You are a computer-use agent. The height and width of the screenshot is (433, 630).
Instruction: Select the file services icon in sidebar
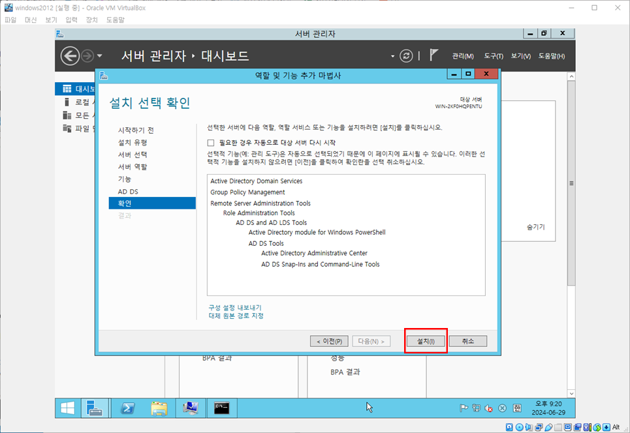click(67, 128)
